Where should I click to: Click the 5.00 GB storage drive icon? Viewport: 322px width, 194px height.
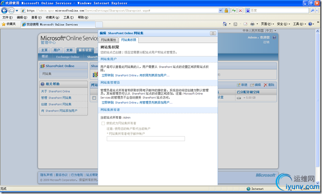239,98
